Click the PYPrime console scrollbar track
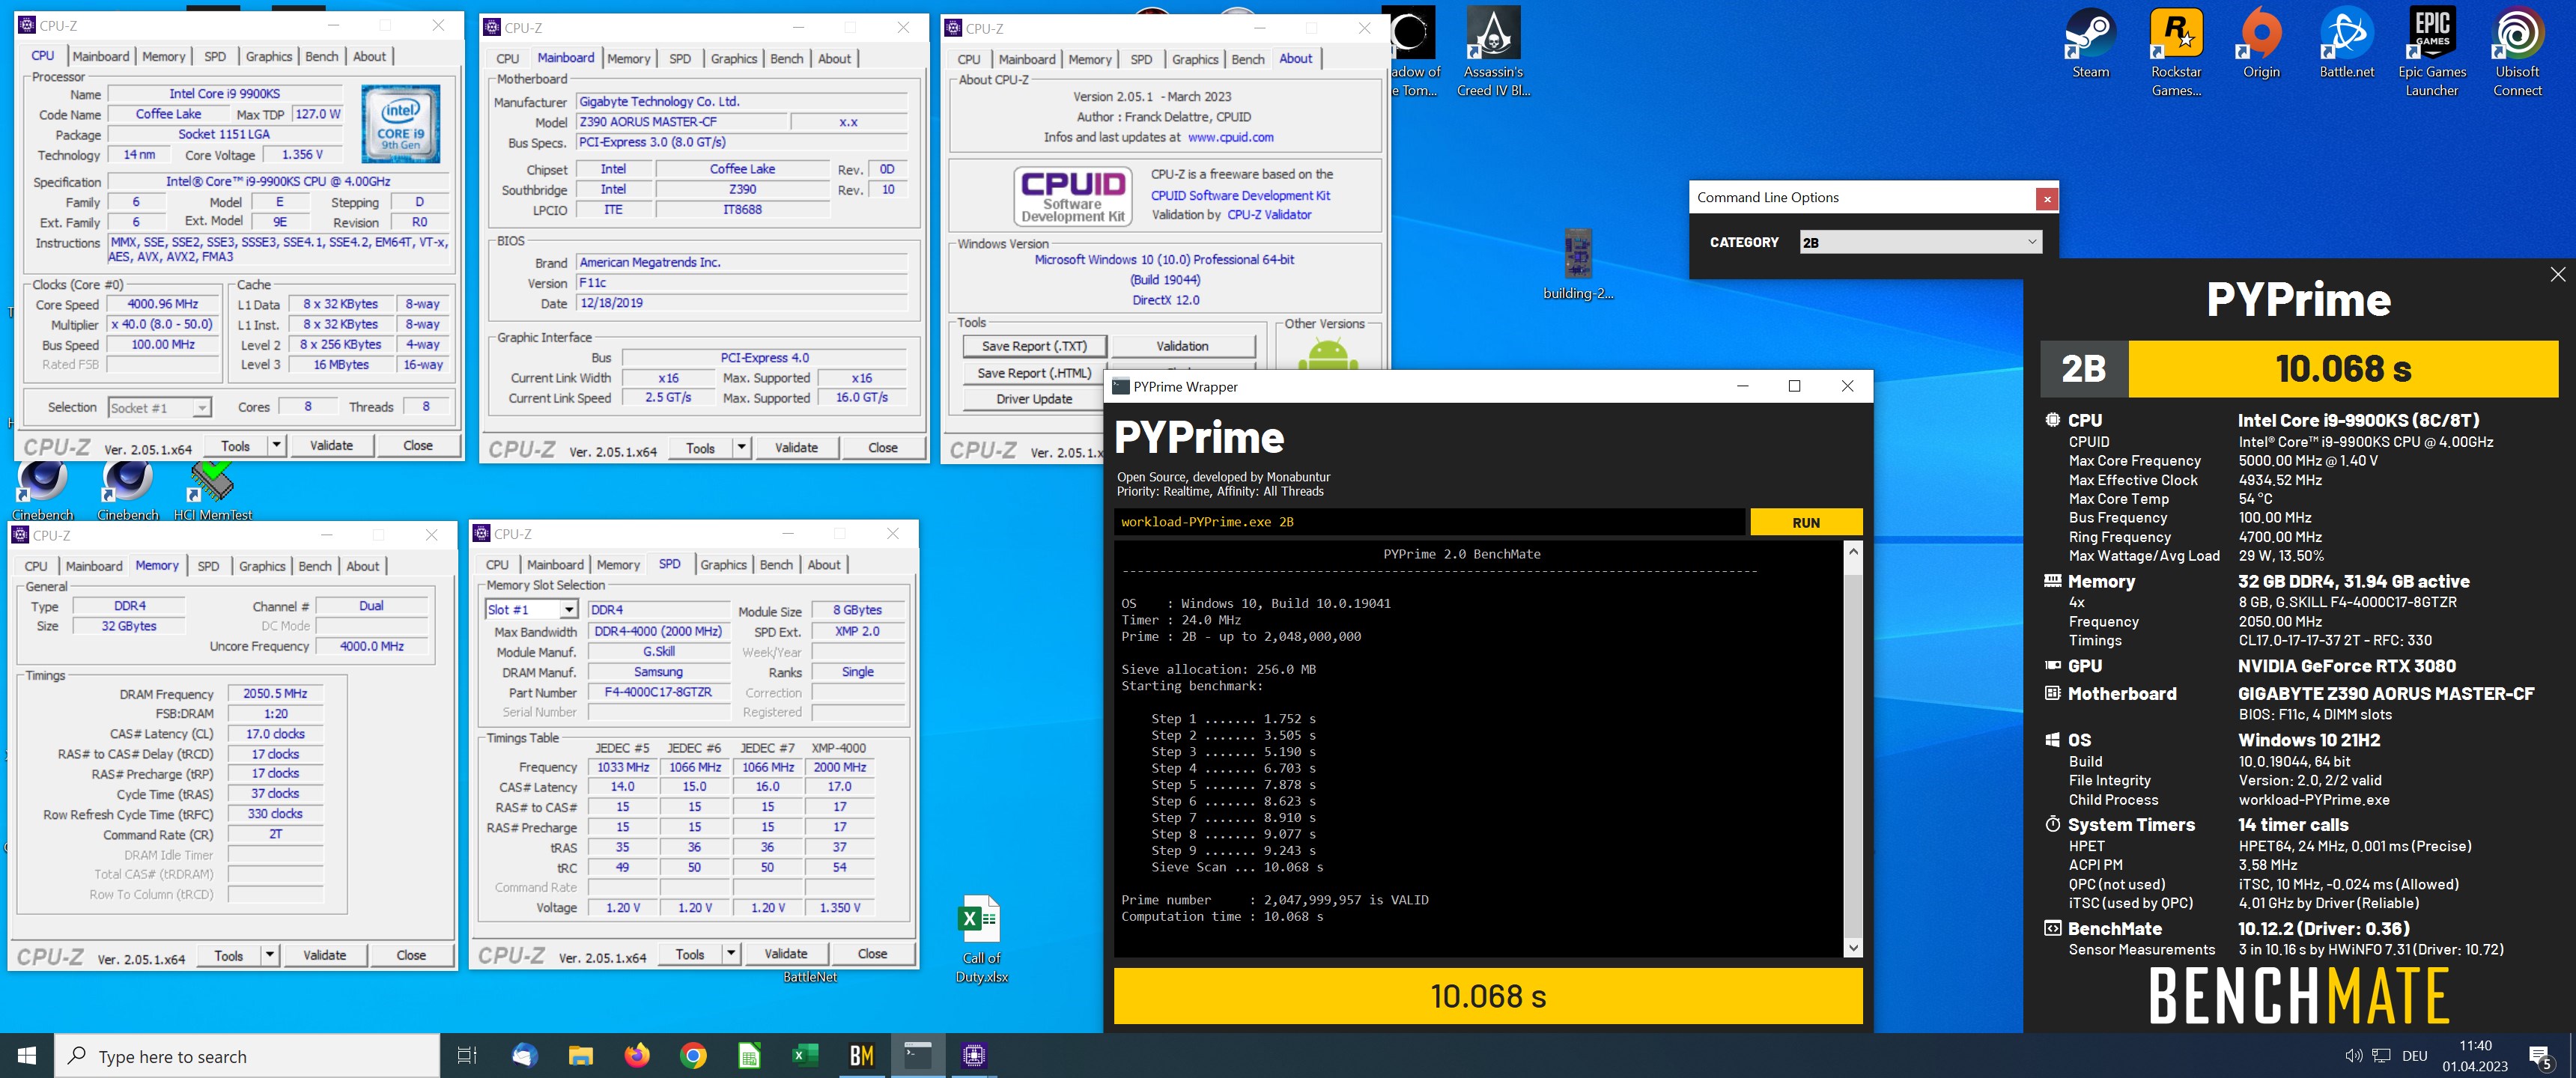Viewport: 2576px width, 1078px height. click(1853, 750)
